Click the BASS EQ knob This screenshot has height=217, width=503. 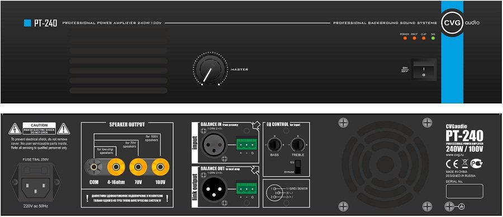274,144
